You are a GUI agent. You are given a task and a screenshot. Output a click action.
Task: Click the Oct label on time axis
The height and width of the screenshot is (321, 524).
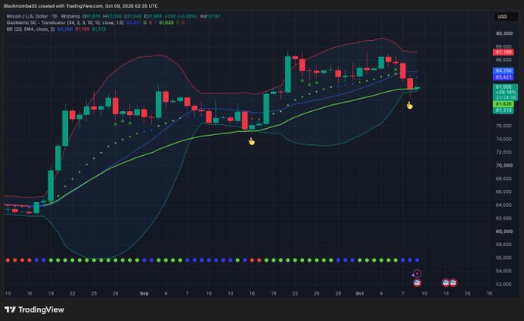360,293
